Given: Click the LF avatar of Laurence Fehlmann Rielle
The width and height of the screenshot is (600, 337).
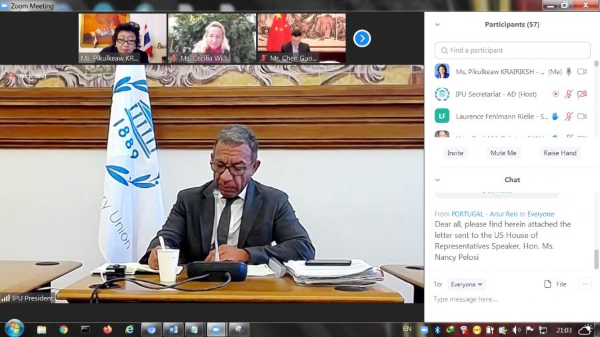Looking at the screenshot, I should pyautogui.click(x=442, y=116).
